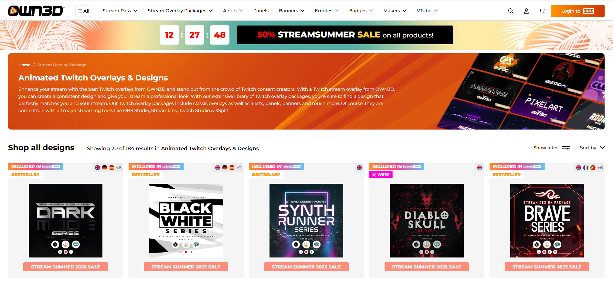This screenshot has height=283, width=613.
Task: Expand the VTube menu
Action: tap(427, 11)
